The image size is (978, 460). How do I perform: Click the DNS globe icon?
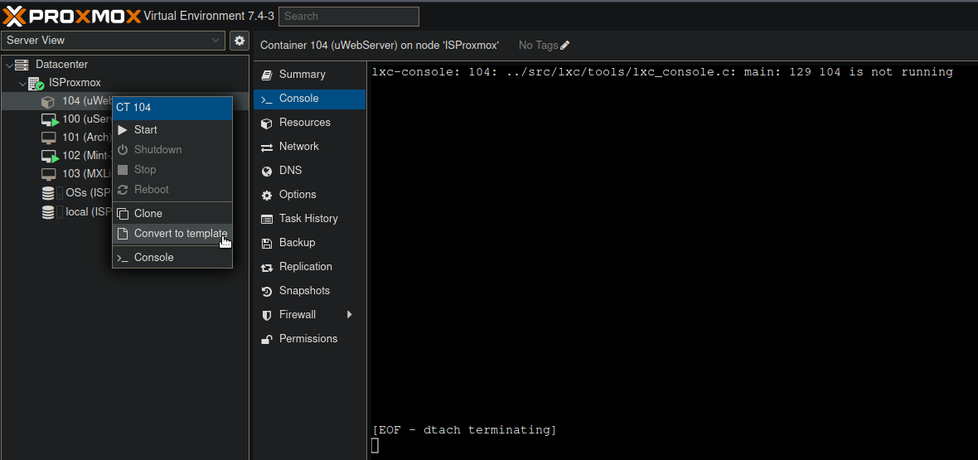tap(267, 171)
